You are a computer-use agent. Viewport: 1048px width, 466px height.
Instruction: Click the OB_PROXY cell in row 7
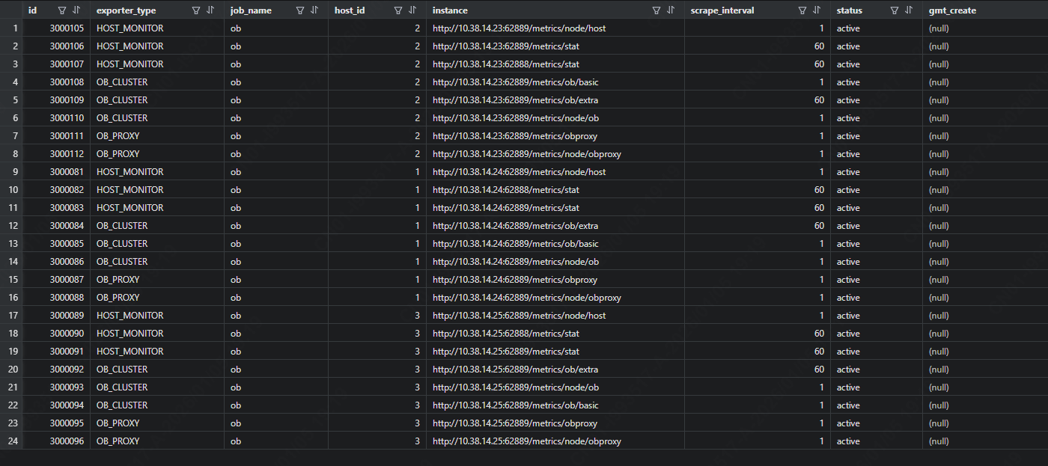118,136
